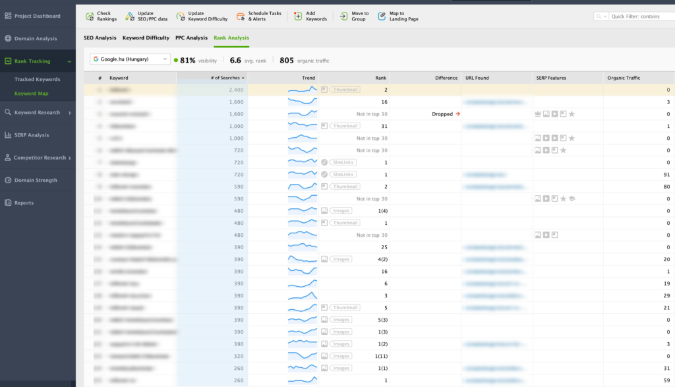The height and width of the screenshot is (387, 675).
Task: Open the Google.hu (Hungary) search engine dropdown
Action: [x=130, y=59]
